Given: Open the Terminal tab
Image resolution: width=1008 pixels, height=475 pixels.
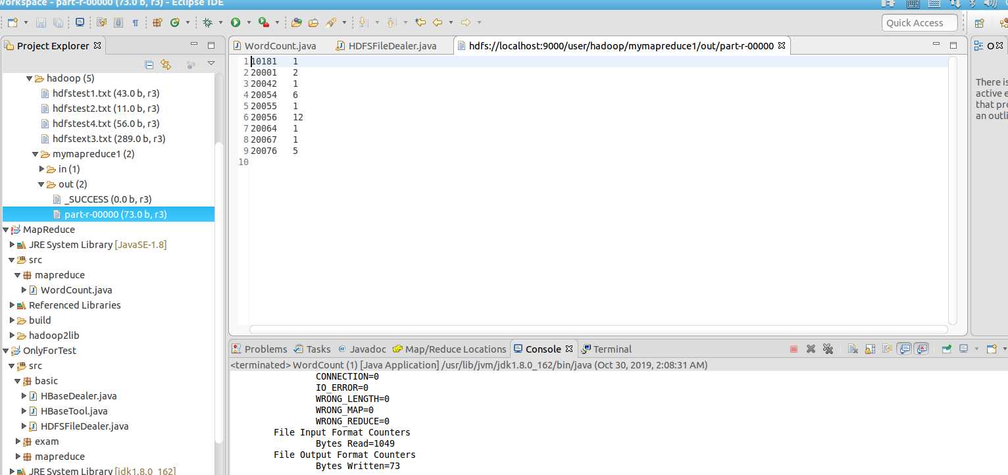Looking at the screenshot, I should 607,349.
